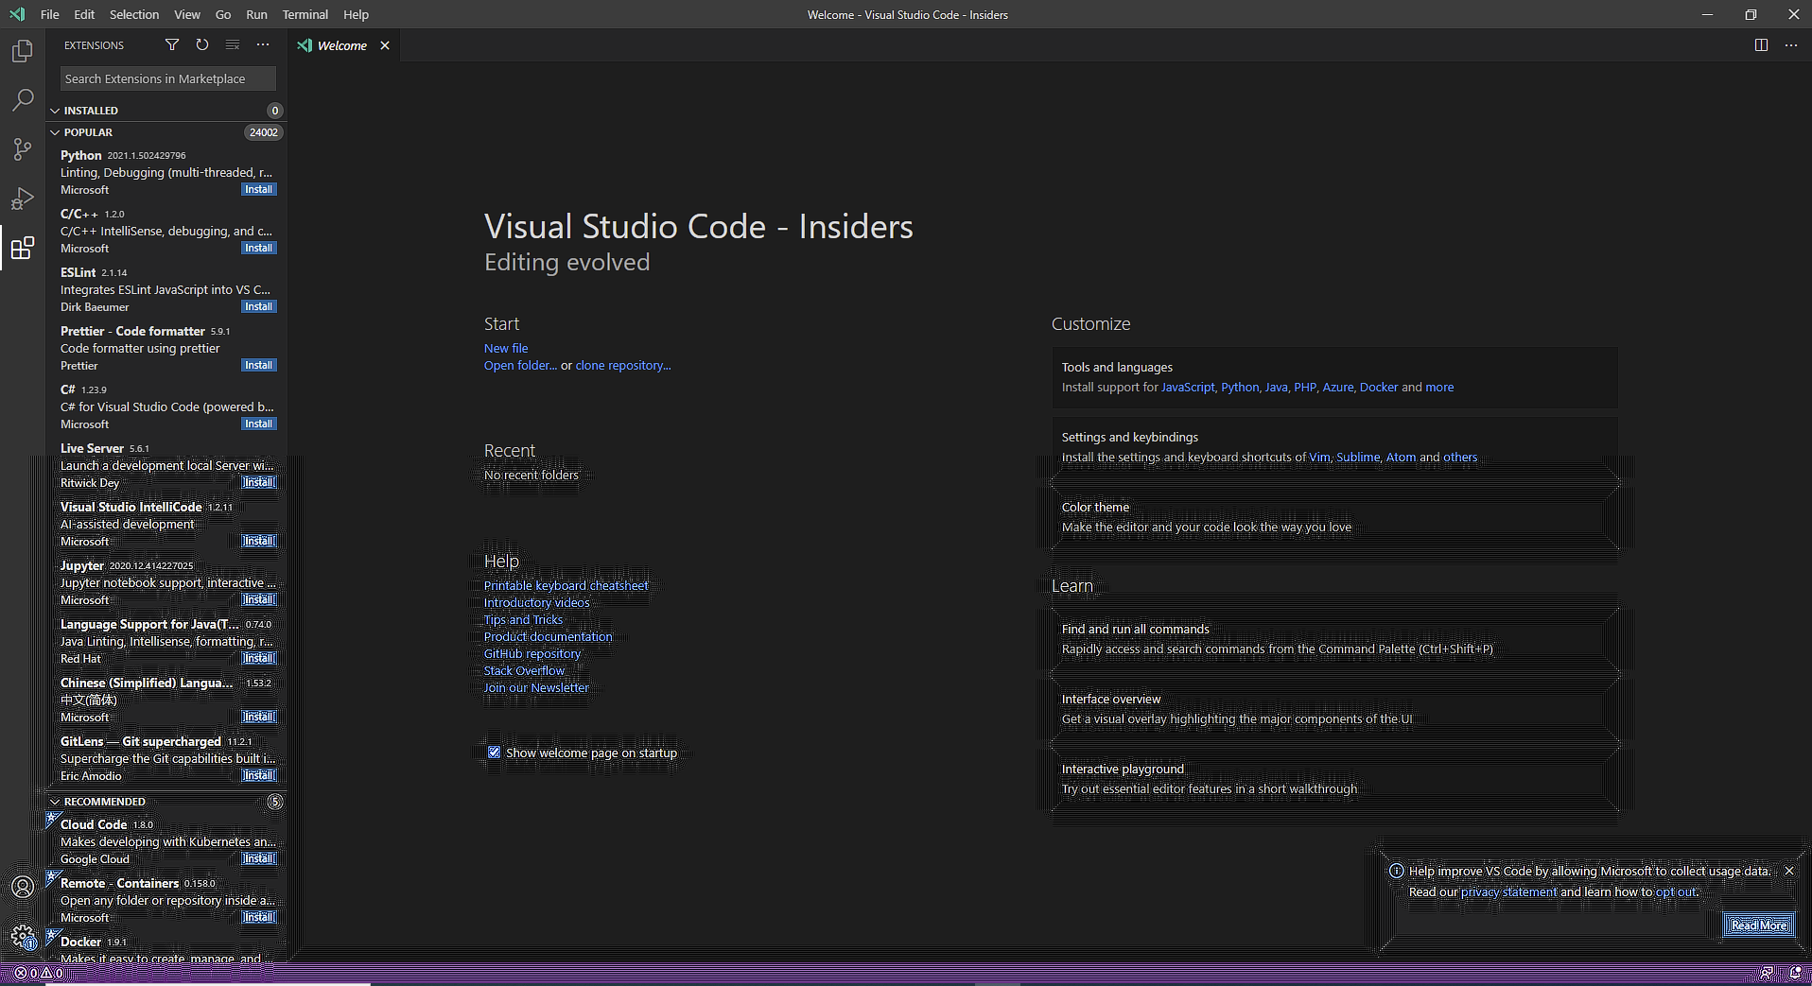Screen dimensions: 1812x986
Task: Open the Go menu
Action: pos(223,14)
